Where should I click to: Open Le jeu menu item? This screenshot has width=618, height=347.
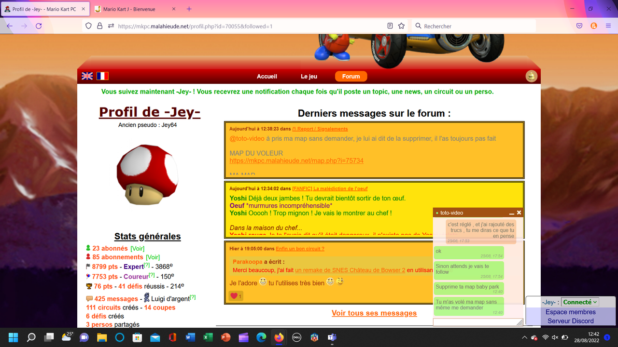[309, 76]
